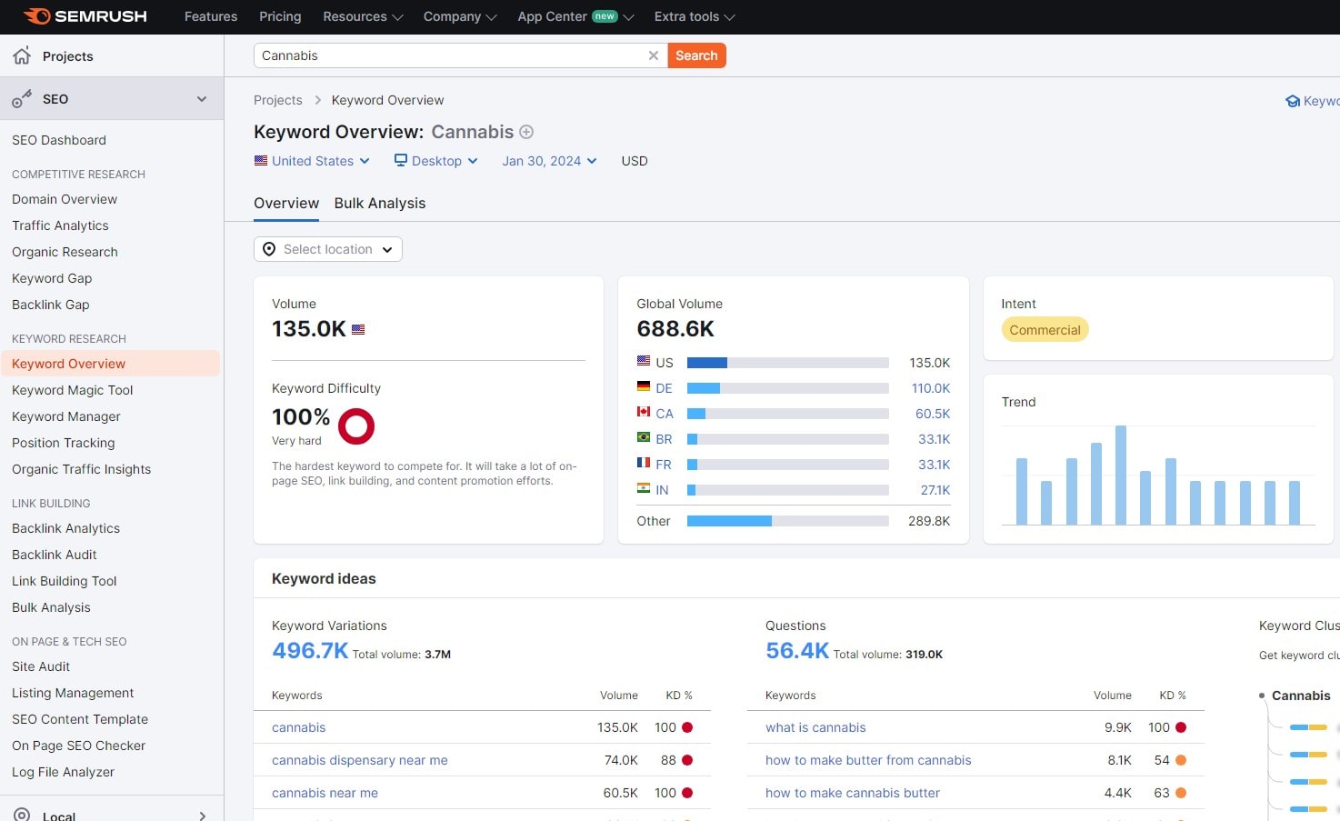Switch to the Overview tab
This screenshot has height=821, width=1340.
tap(286, 203)
